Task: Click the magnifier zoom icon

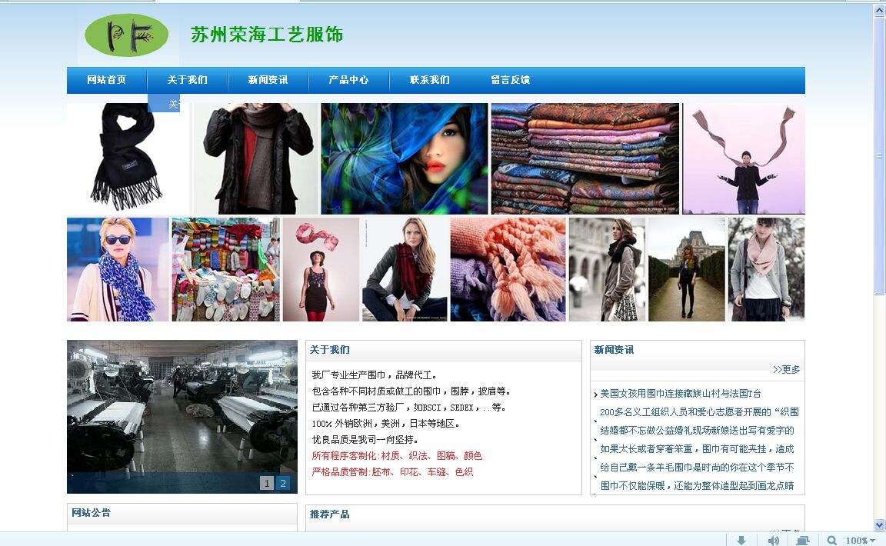Action: tap(831, 540)
